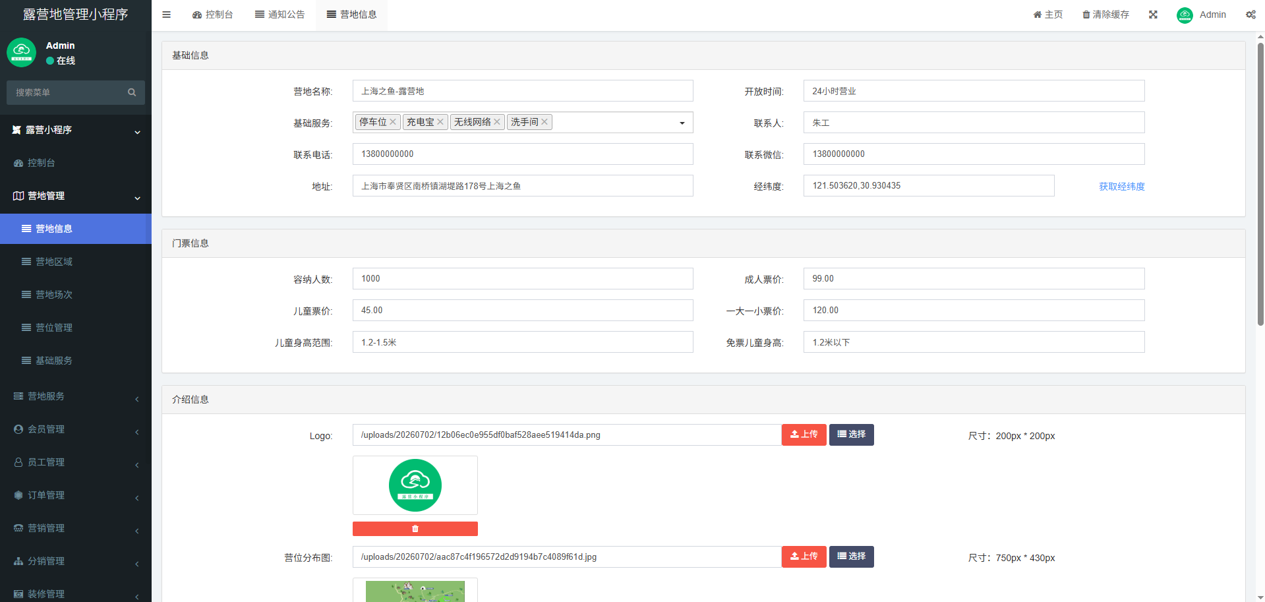Open the 基础服务 sidebar item
1265x602 pixels.
pyautogui.click(x=76, y=361)
